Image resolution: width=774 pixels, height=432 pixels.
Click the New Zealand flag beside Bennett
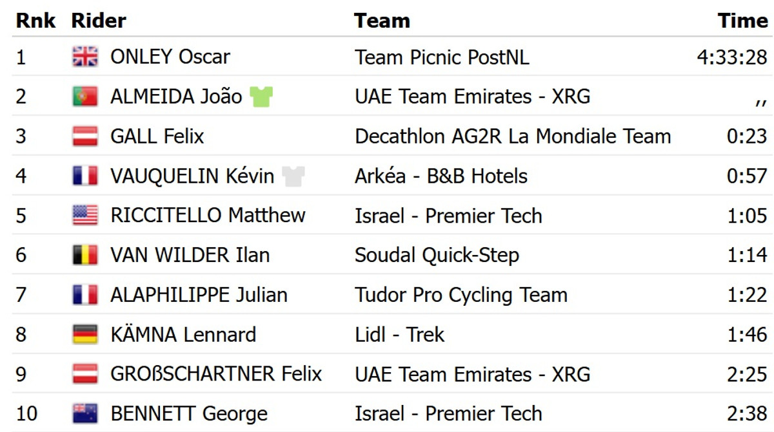pos(84,414)
